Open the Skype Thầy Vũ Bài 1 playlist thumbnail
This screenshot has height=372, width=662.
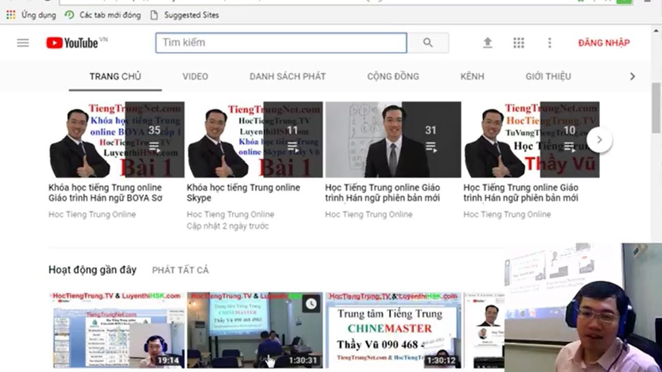coord(254,139)
